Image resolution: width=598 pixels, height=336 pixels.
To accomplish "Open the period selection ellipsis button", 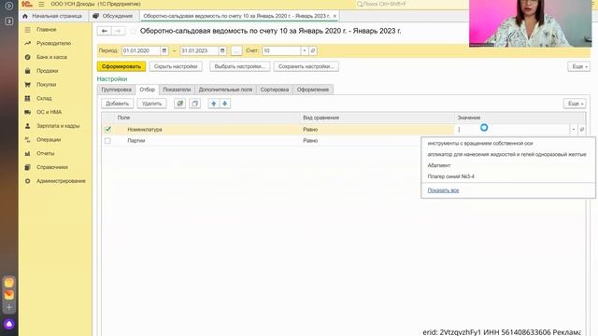I will [x=236, y=50].
